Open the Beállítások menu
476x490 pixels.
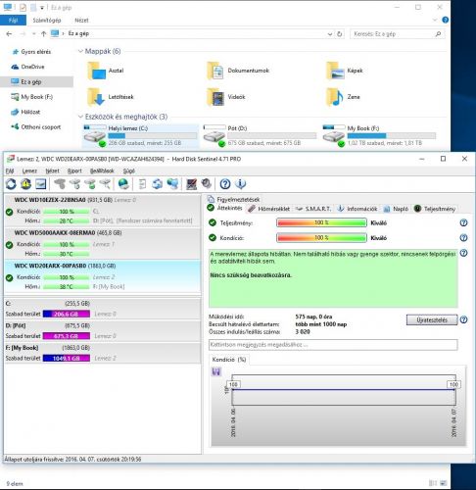[102, 171]
